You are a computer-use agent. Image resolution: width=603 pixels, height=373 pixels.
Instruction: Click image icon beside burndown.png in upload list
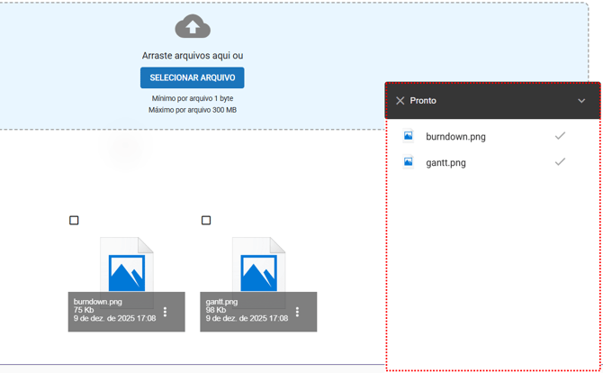[409, 136]
